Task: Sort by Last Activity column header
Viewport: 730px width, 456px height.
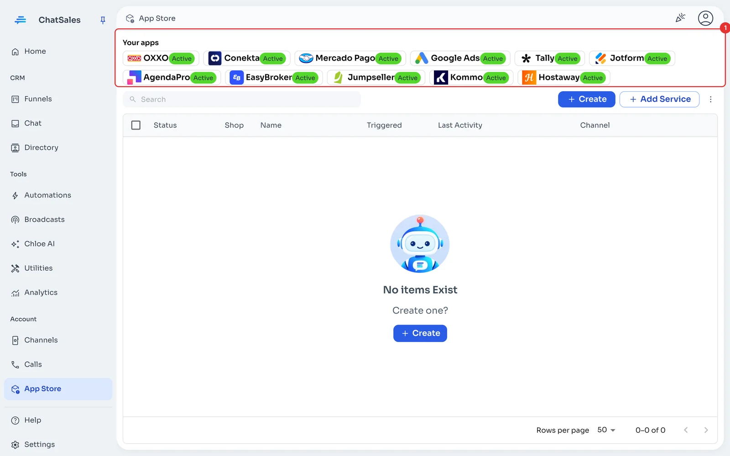Action: pyautogui.click(x=460, y=125)
